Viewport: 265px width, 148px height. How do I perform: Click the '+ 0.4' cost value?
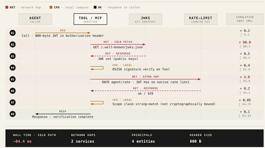(x=245, y=65)
